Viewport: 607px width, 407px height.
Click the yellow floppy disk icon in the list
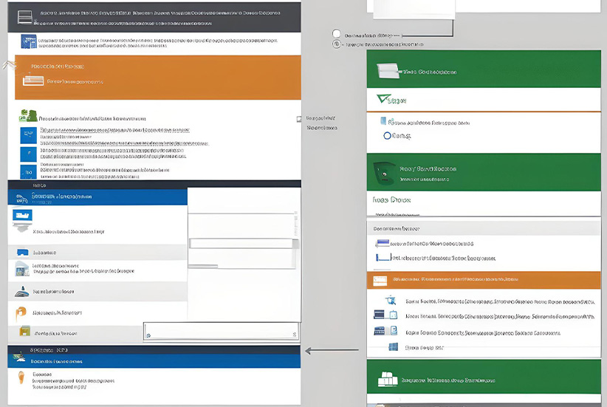(x=25, y=332)
